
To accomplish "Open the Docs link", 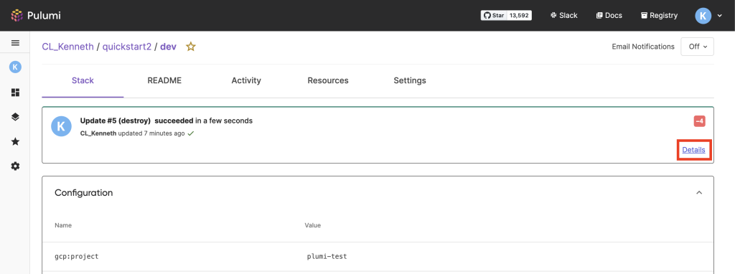I will point(609,16).
